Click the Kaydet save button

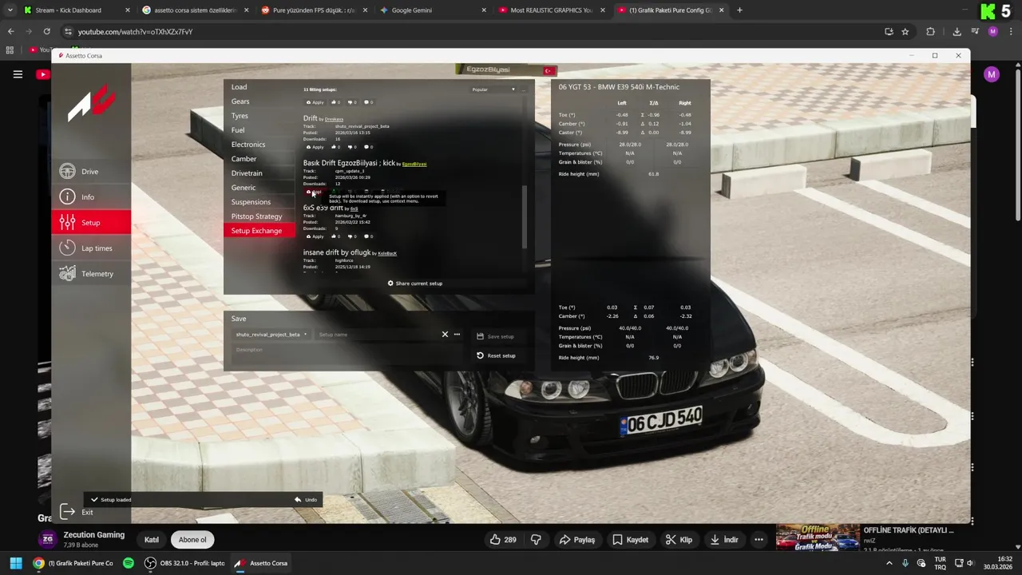coord(630,540)
